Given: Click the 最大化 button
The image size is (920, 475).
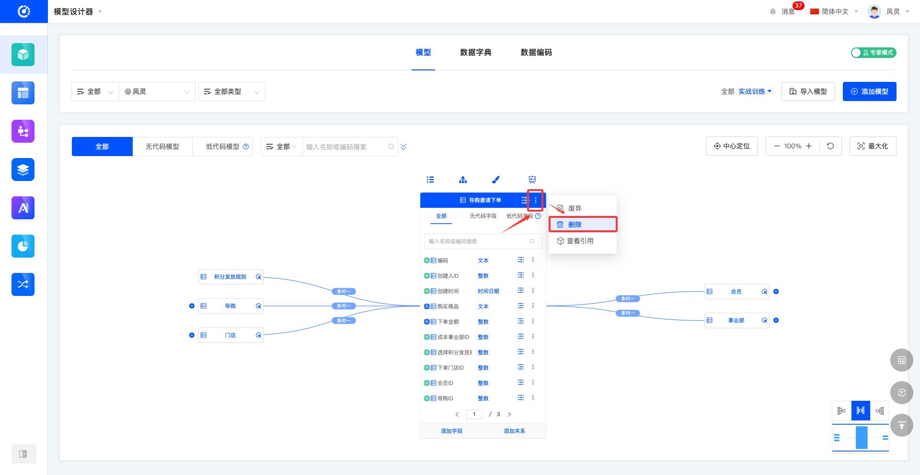Looking at the screenshot, I should point(873,146).
